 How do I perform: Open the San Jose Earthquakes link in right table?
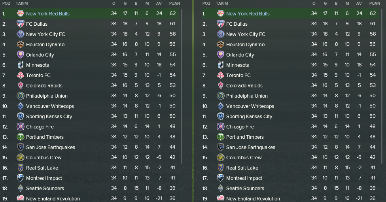251,147
